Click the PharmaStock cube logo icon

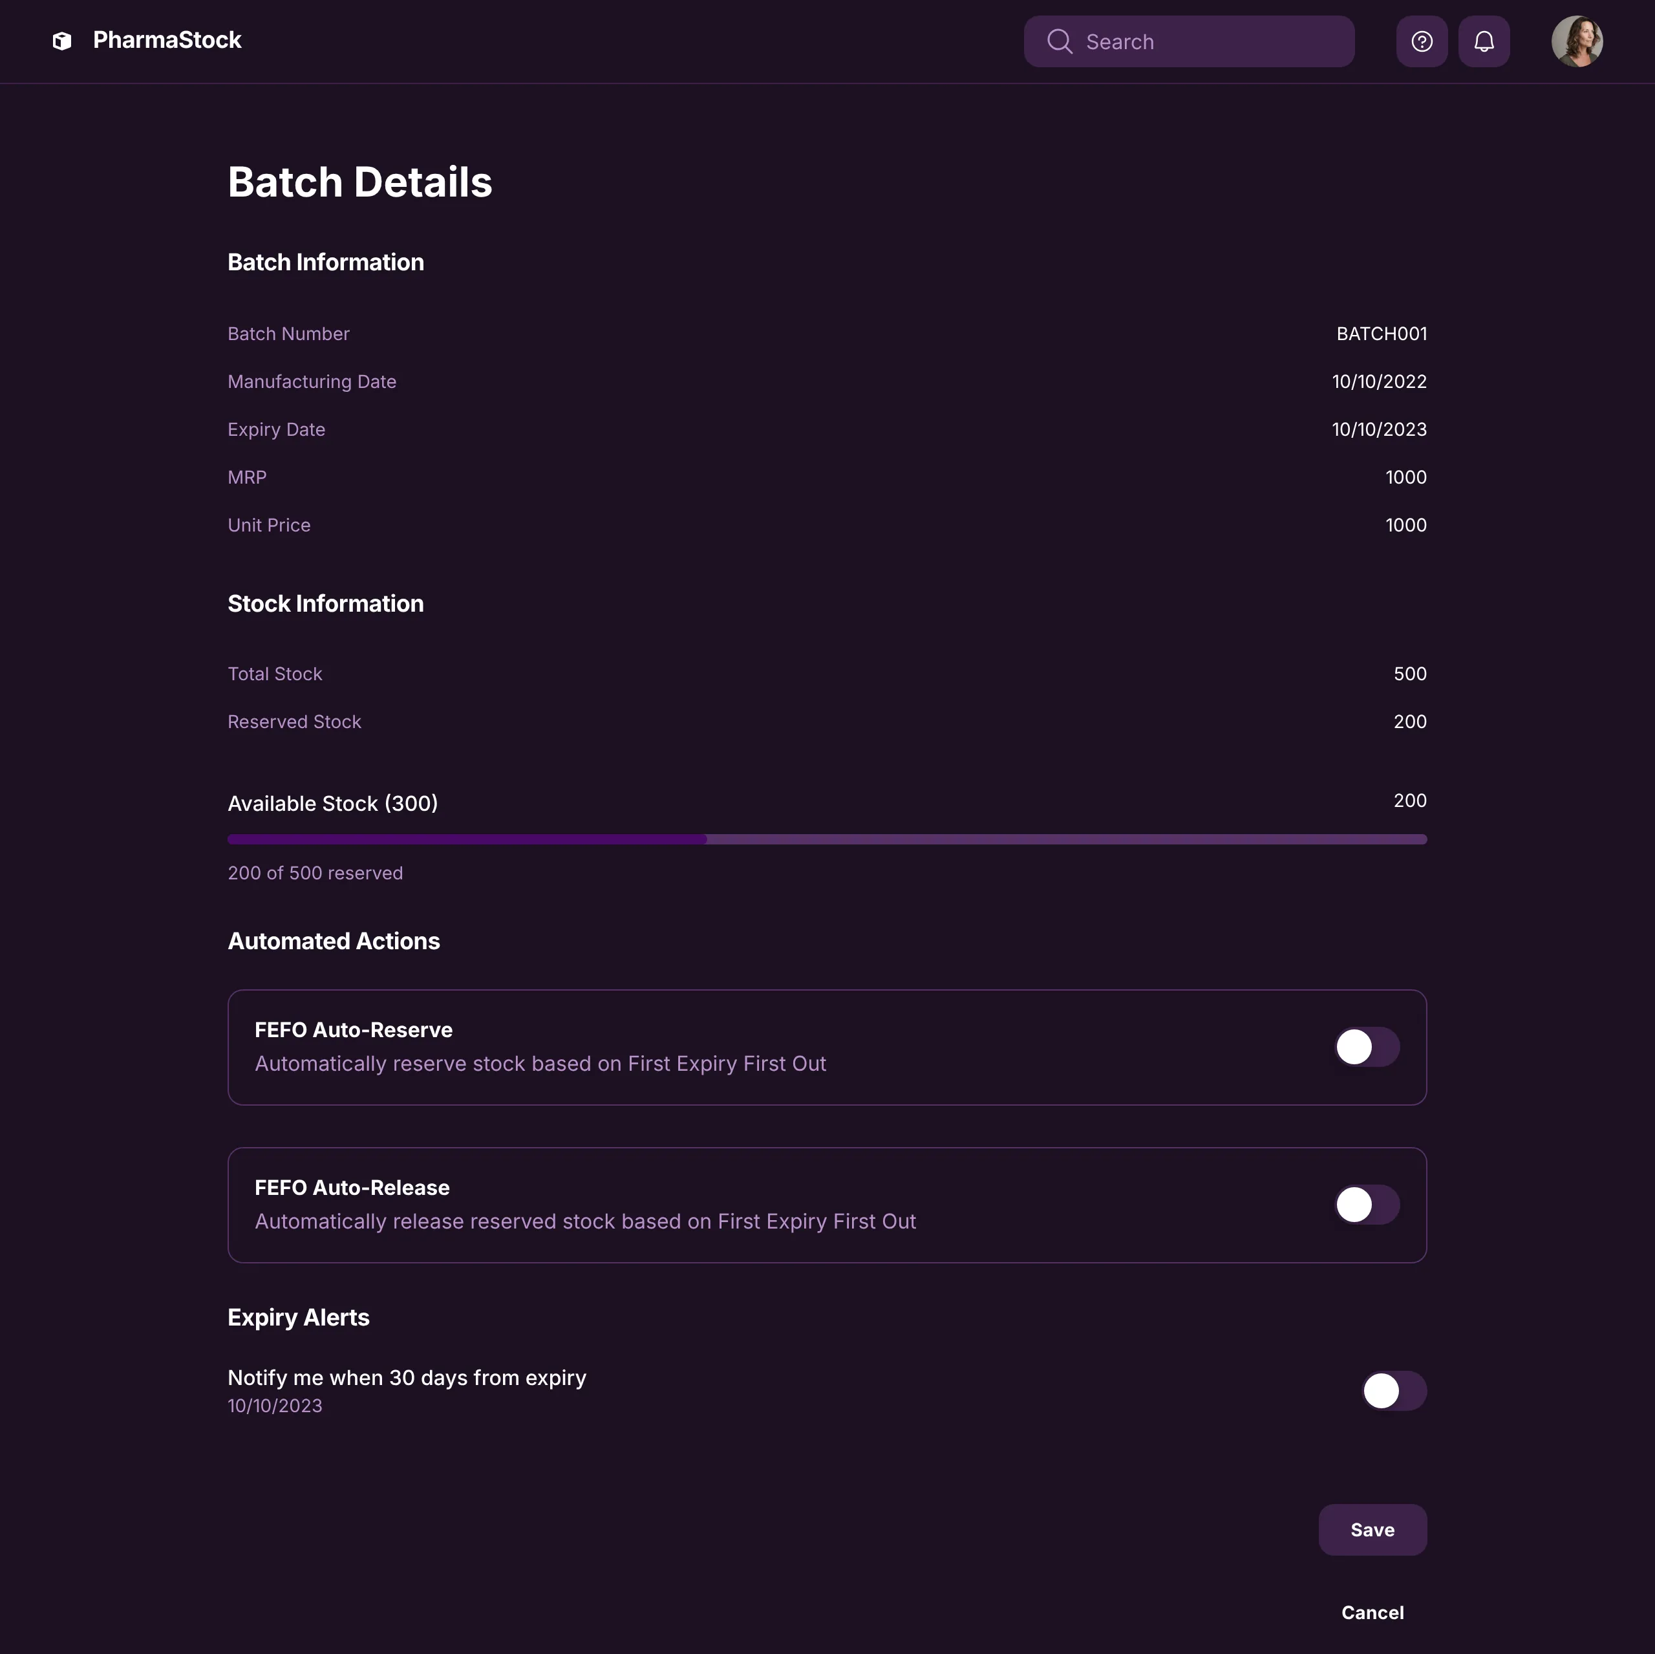point(61,41)
